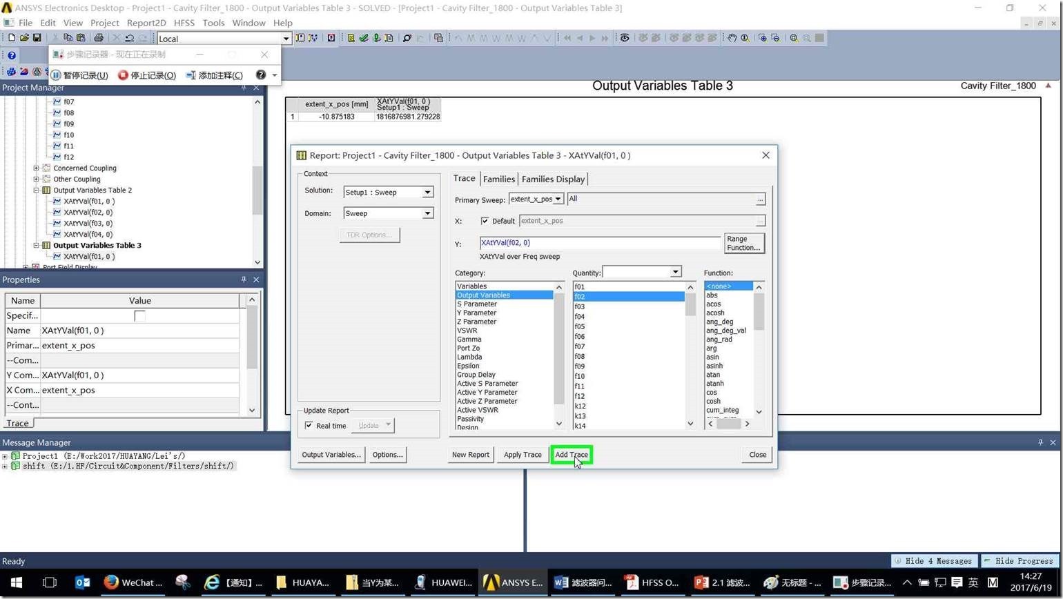Expand the Other Coupling tree node
The image size is (1063, 599).
(x=36, y=179)
